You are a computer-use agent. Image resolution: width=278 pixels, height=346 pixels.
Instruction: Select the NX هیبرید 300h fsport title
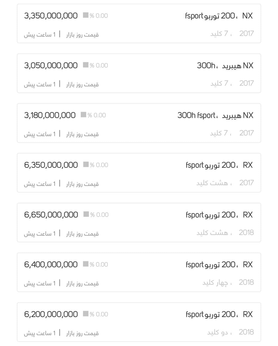point(215,115)
